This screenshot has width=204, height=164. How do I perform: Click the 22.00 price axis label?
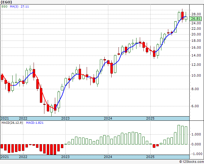click(196, 29)
